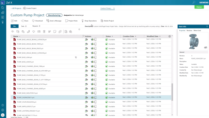Select the PUMP_CASING25611.prt row
This screenshot has height=118, width=209.
click(91, 97)
